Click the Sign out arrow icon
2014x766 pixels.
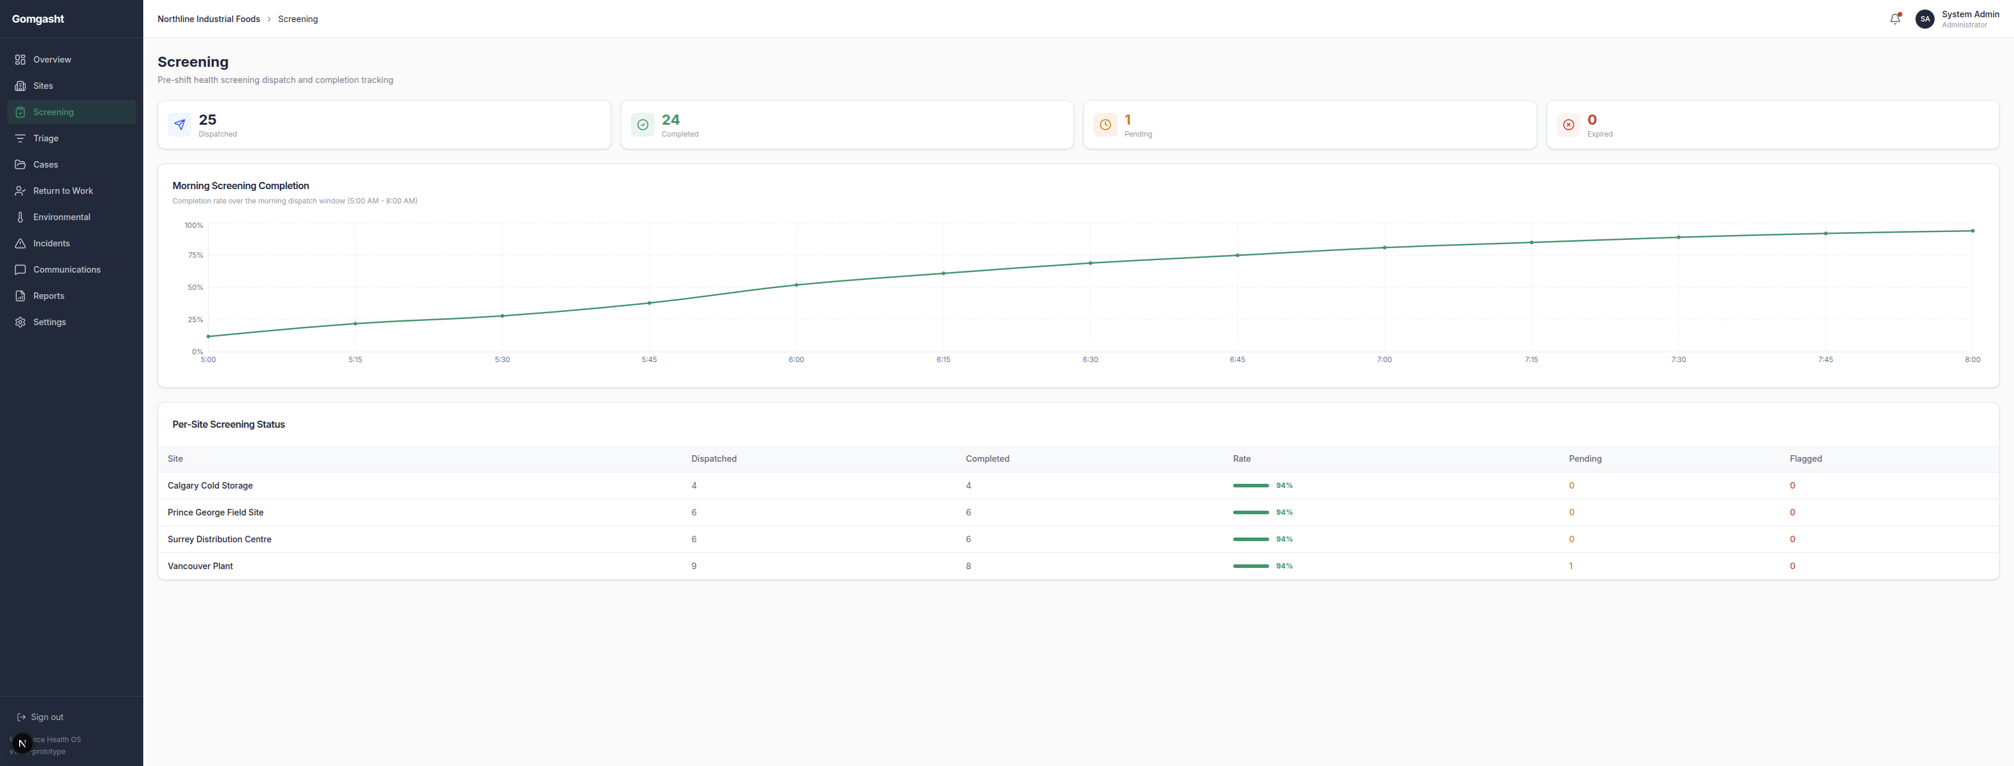(x=21, y=716)
